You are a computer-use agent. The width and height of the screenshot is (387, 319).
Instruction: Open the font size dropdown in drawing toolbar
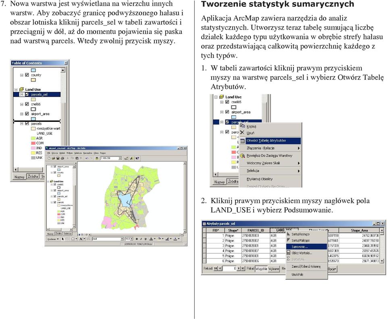point(131,239)
